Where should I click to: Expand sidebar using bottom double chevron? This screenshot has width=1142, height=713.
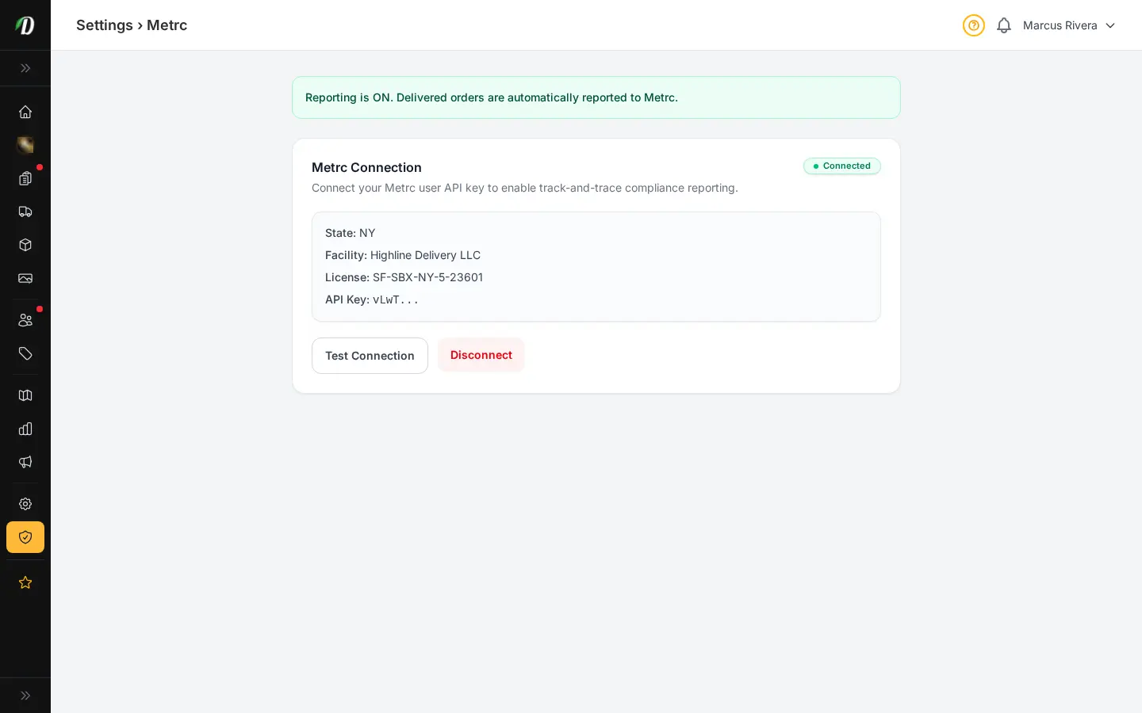tap(25, 696)
